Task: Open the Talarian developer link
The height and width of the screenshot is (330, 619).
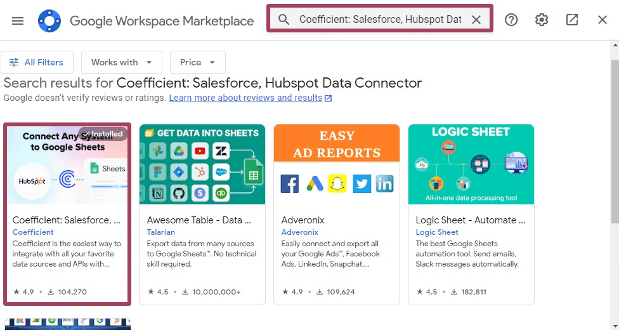Action: coord(160,232)
